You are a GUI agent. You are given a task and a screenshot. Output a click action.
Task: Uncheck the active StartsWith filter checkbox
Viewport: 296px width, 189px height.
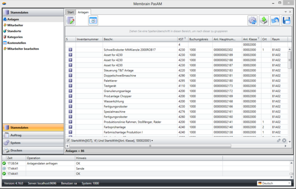point(68,140)
